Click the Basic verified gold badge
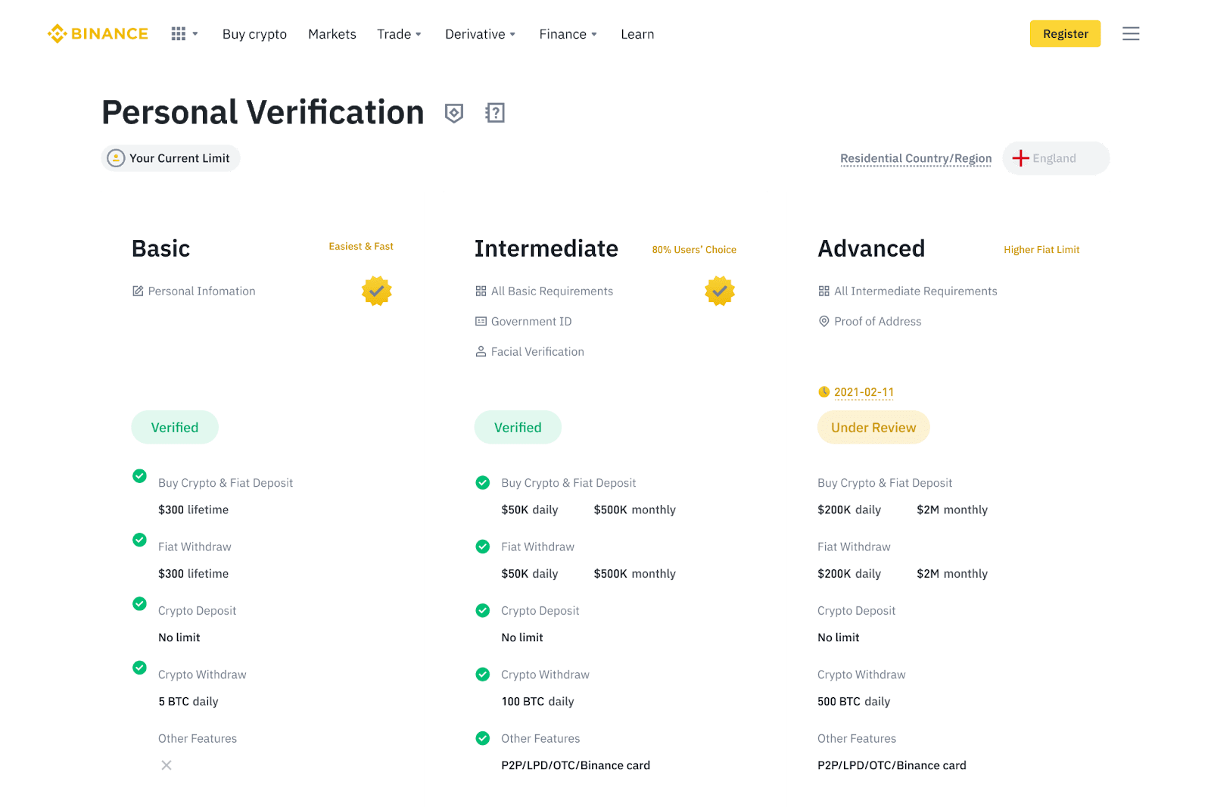Image resolution: width=1211 pixels, height=807 pixels. [377, 291]
